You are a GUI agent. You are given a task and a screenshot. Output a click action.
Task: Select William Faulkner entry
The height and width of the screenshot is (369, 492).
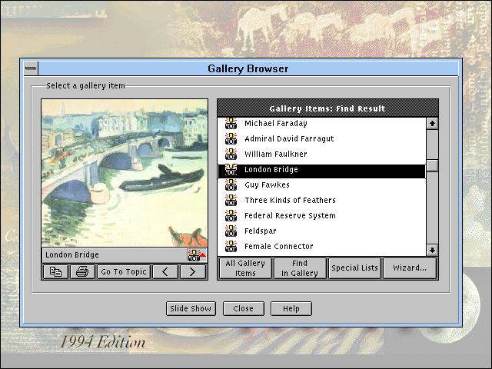pos(321,154)
